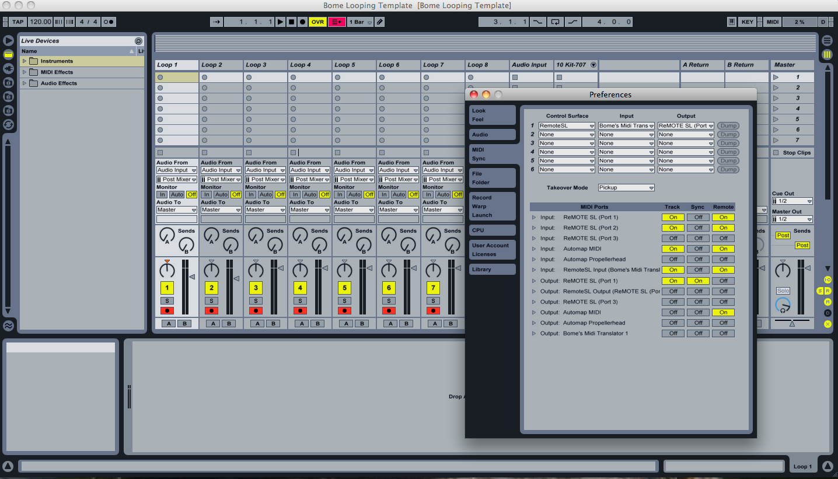Toggle the metronome button

click(x=109, y=22)
